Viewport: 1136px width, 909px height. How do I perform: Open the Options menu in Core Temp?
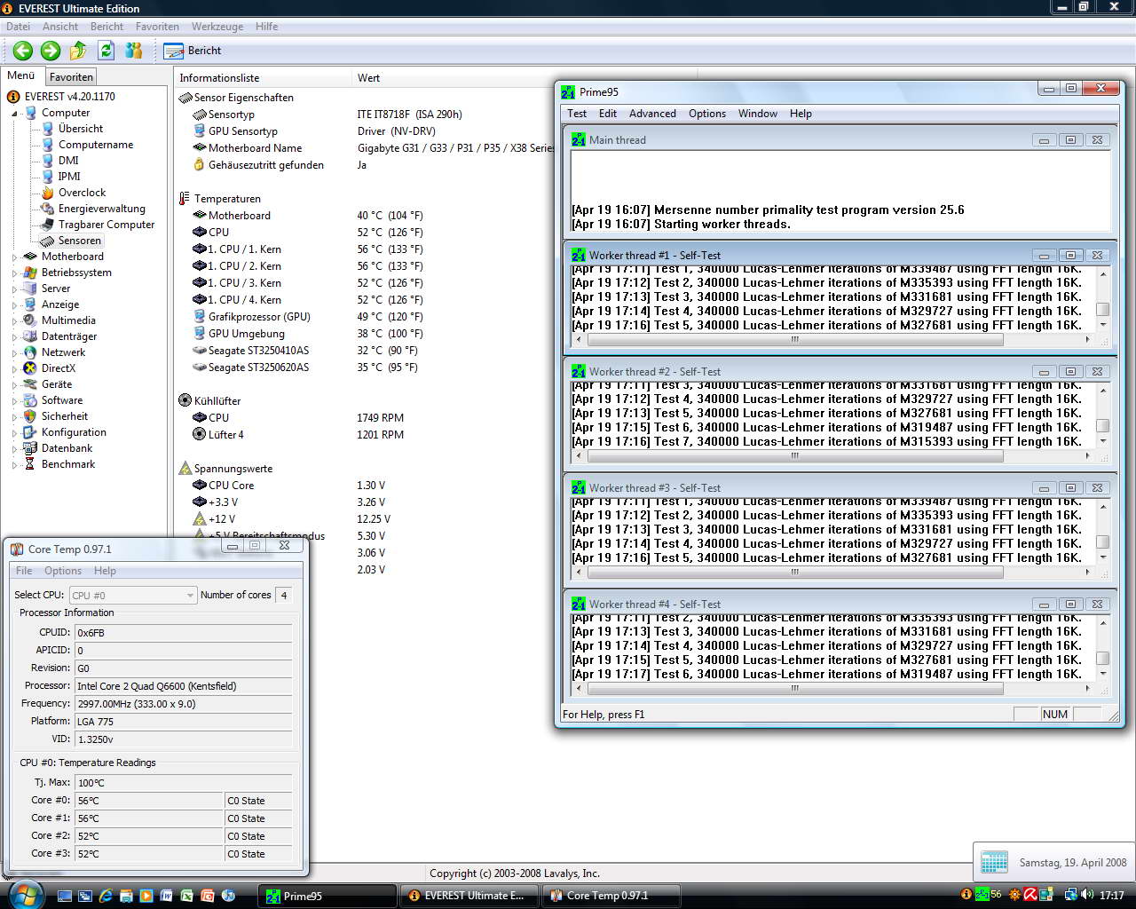[63, 571]
